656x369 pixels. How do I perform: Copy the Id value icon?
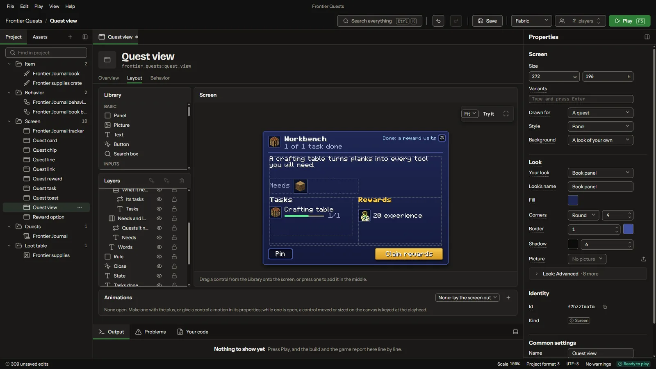605,307
